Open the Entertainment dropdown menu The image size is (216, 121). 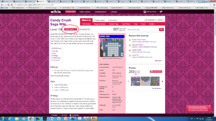(101, 12)
